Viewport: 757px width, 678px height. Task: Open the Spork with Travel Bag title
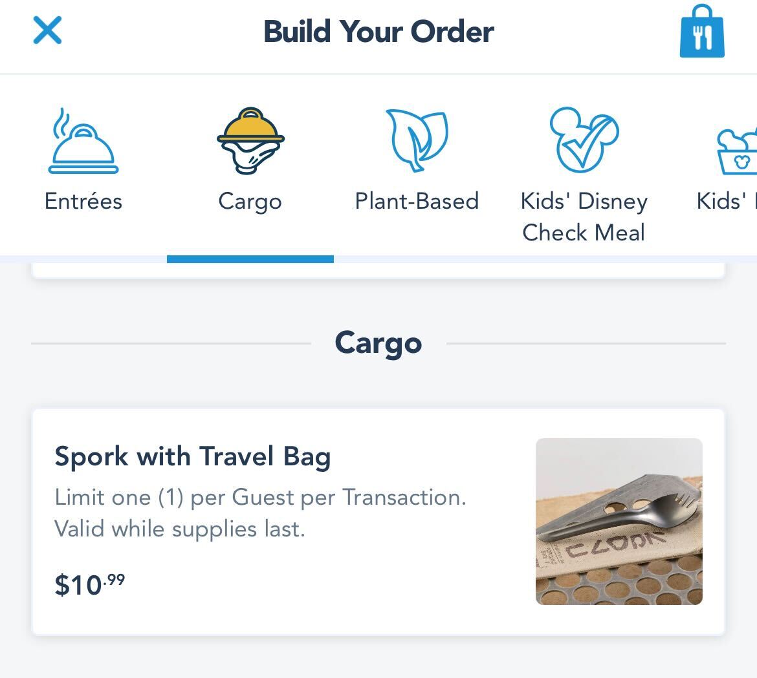(x=193, y=456)
